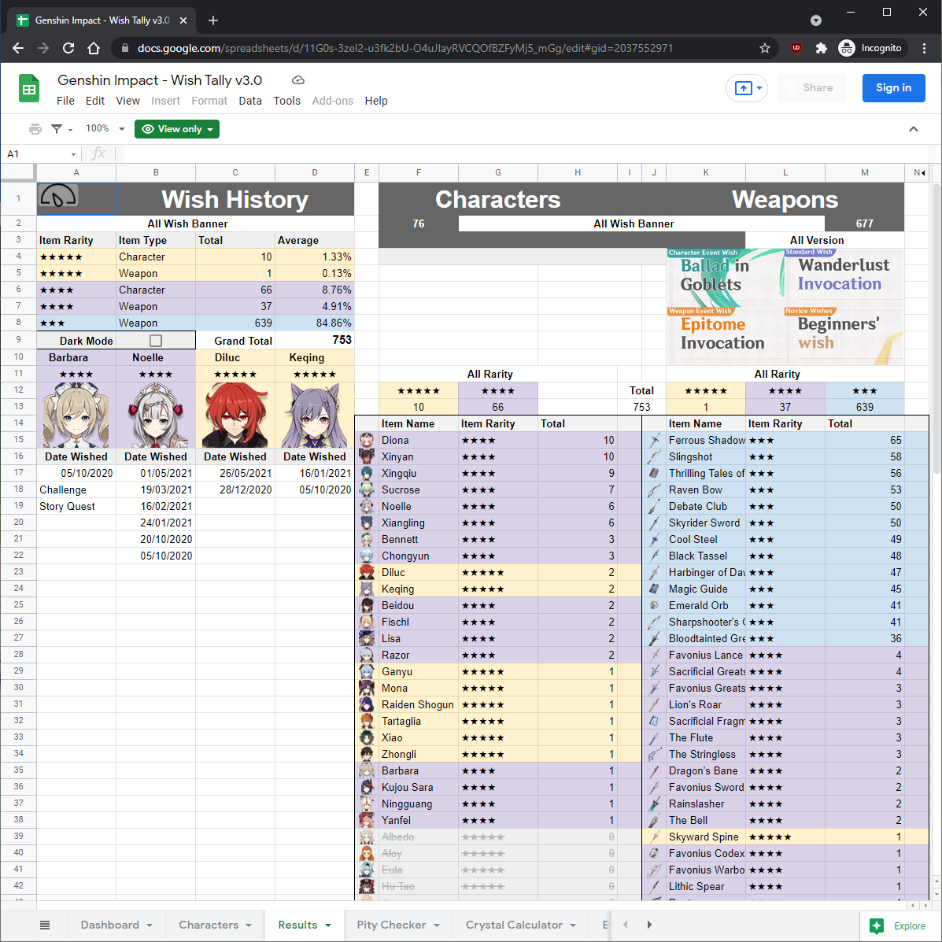Open the Extensions puzzle icon

click(x=822, y=48)
